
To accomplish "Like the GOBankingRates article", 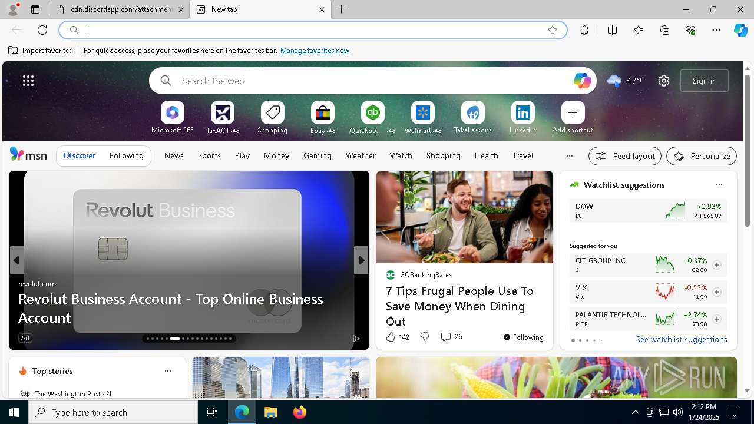I will pos(398,337).
